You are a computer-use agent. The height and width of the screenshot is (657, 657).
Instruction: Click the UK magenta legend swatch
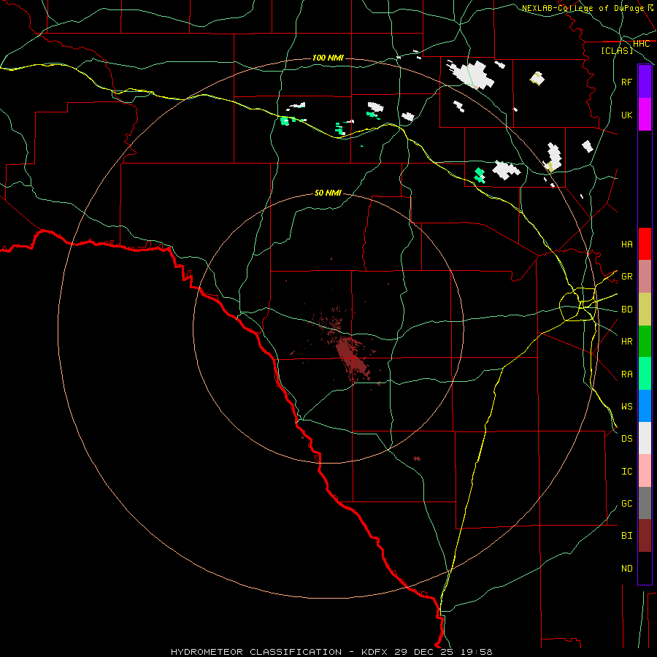click(x=645, y=115)
